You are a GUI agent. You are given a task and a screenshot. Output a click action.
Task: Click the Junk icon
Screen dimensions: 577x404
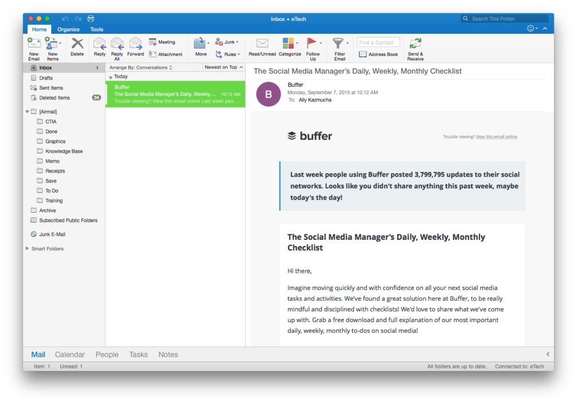coord(219,42)
